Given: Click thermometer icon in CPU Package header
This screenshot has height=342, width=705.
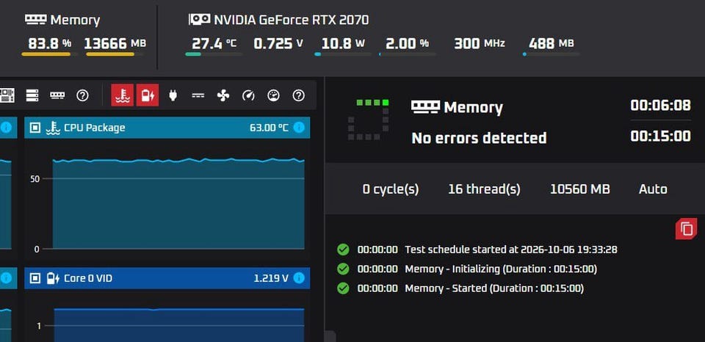Looking at the screenshot, I should pos(53,128).
